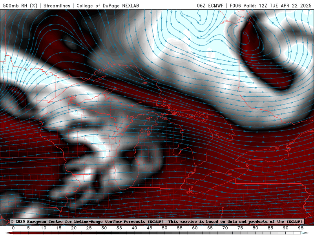Click the '95' tick on color scale
This screenshot has height=235, width=314.
click(301, 228)
